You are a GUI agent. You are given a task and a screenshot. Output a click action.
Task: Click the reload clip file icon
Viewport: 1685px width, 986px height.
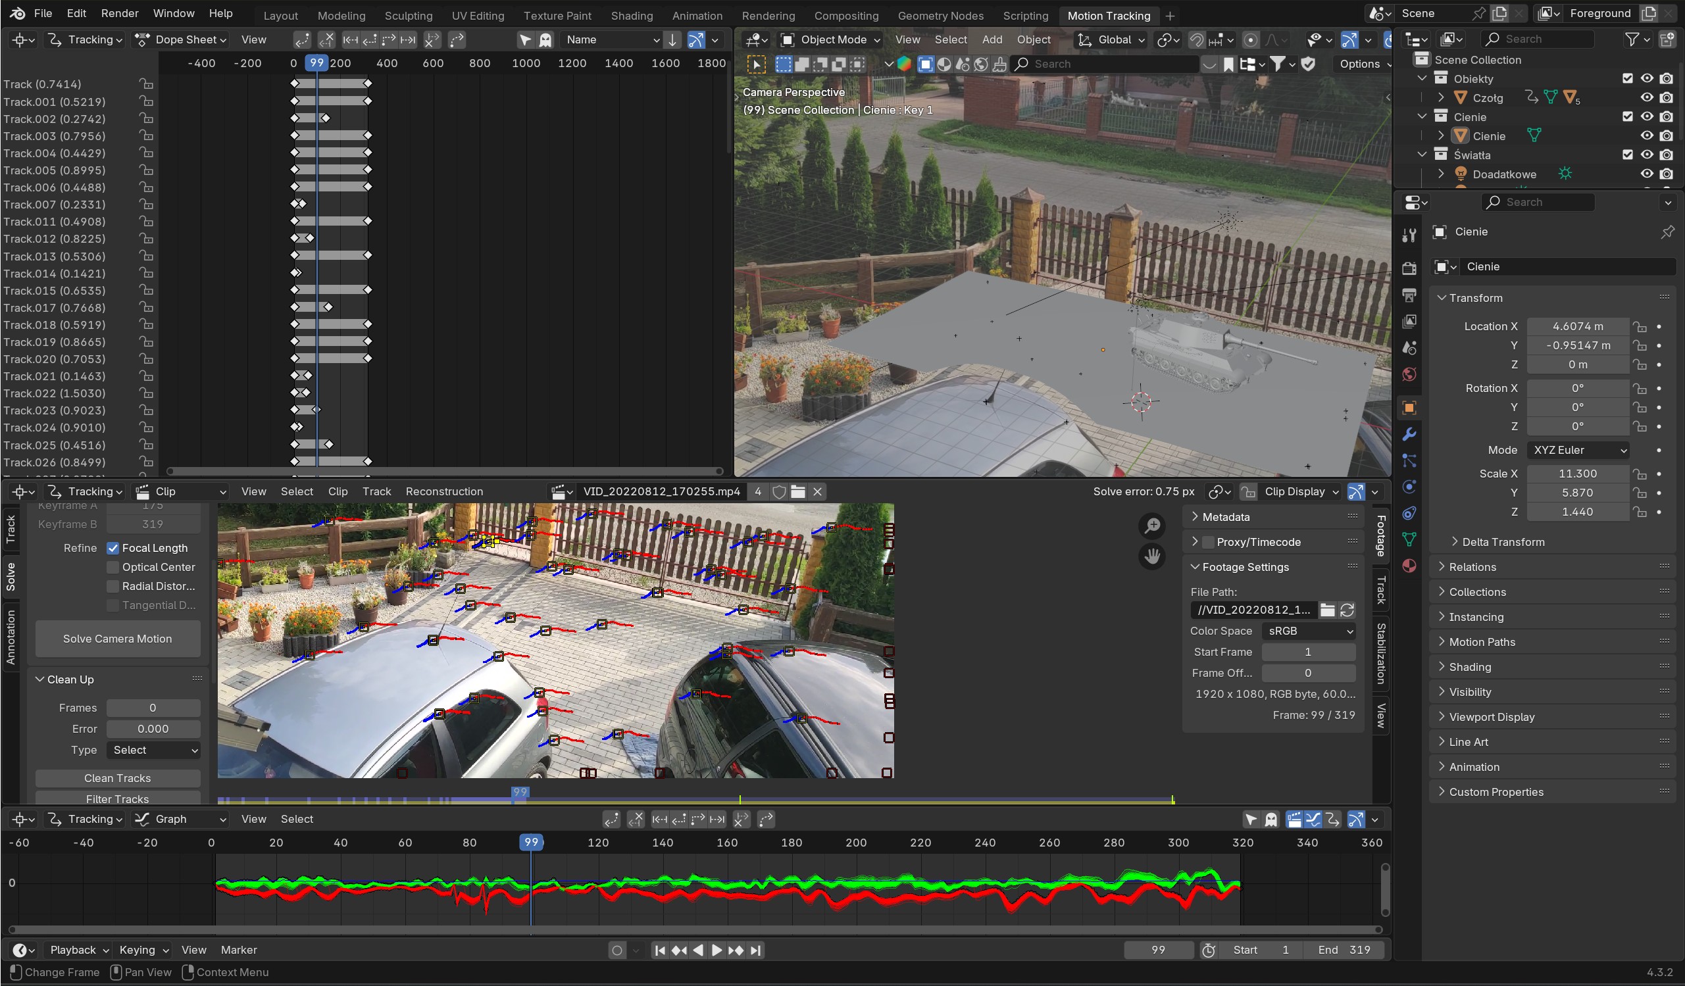coord(1347,610)
